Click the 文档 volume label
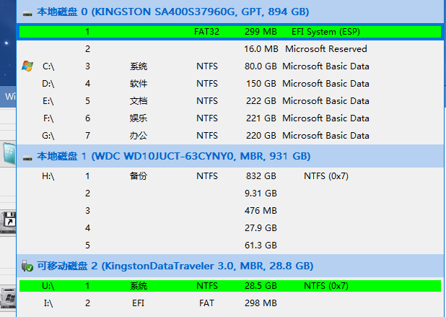 pyautogui.click(x=139, y=101)
